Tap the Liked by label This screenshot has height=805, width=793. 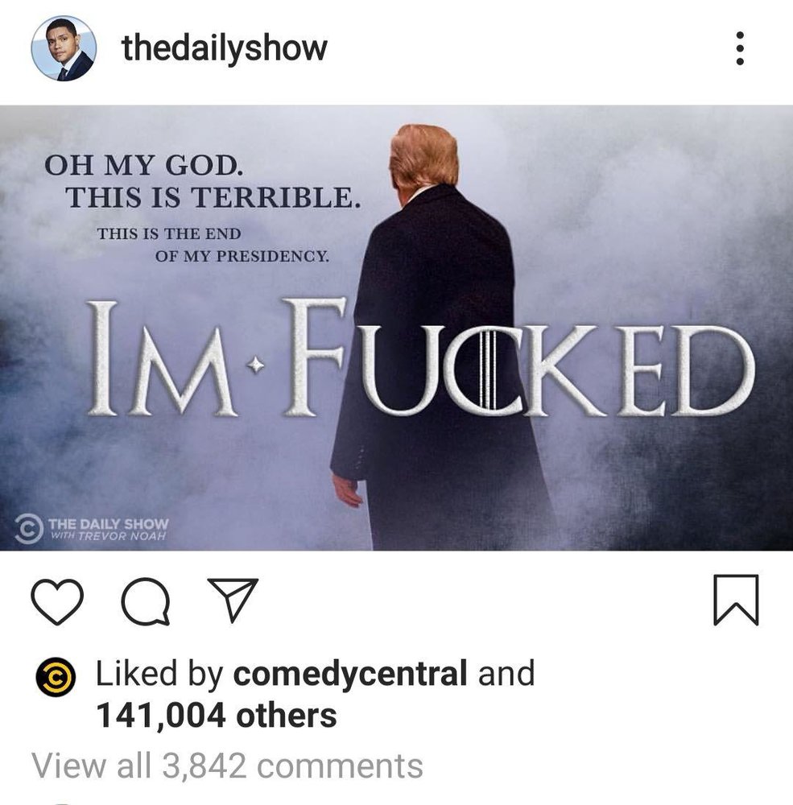(x=159, y=674)
